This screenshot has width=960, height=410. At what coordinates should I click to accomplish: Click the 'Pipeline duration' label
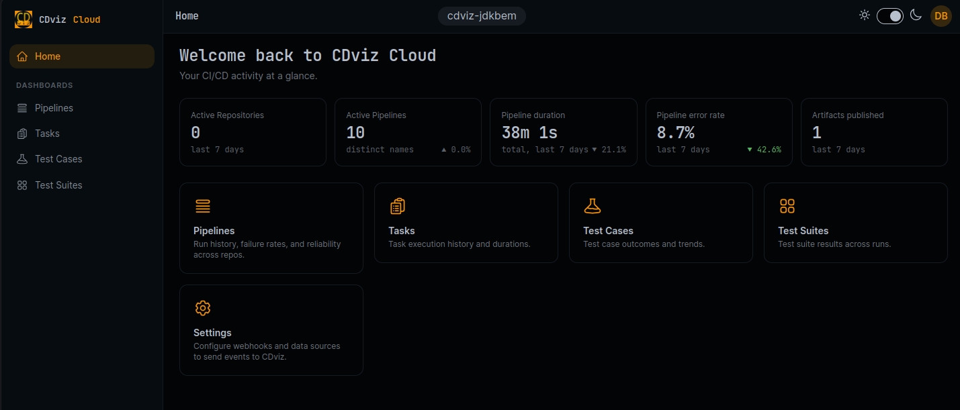533,115
